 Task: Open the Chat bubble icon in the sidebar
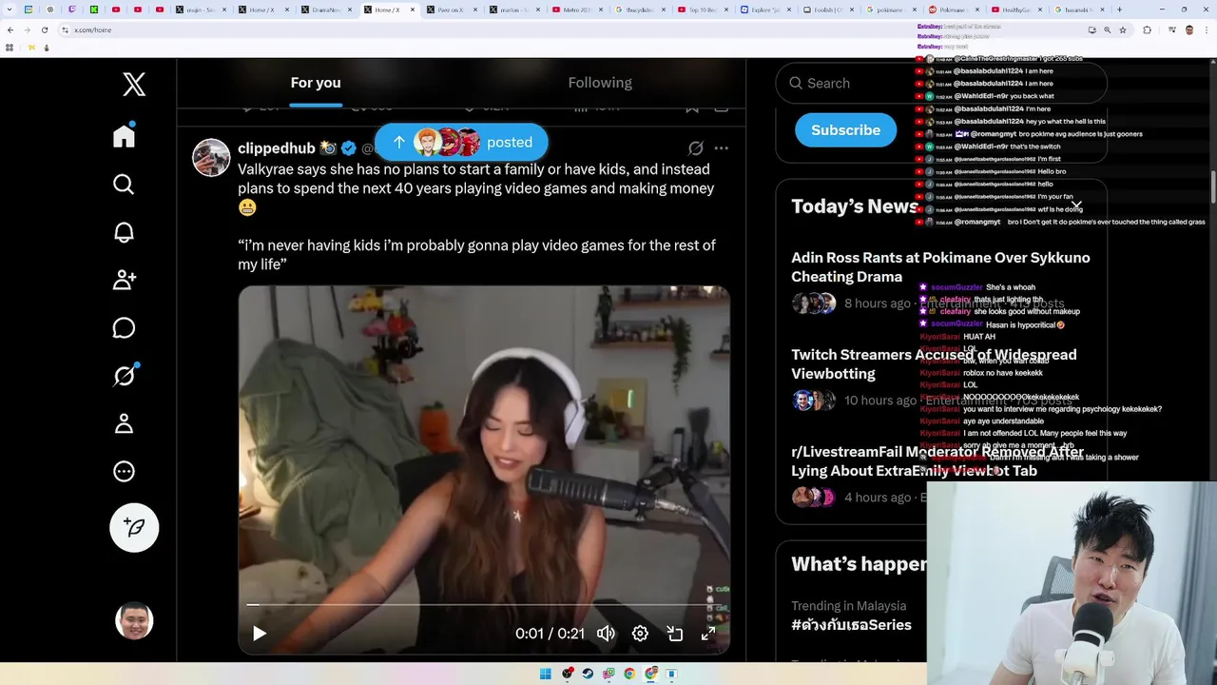point(124,328)
